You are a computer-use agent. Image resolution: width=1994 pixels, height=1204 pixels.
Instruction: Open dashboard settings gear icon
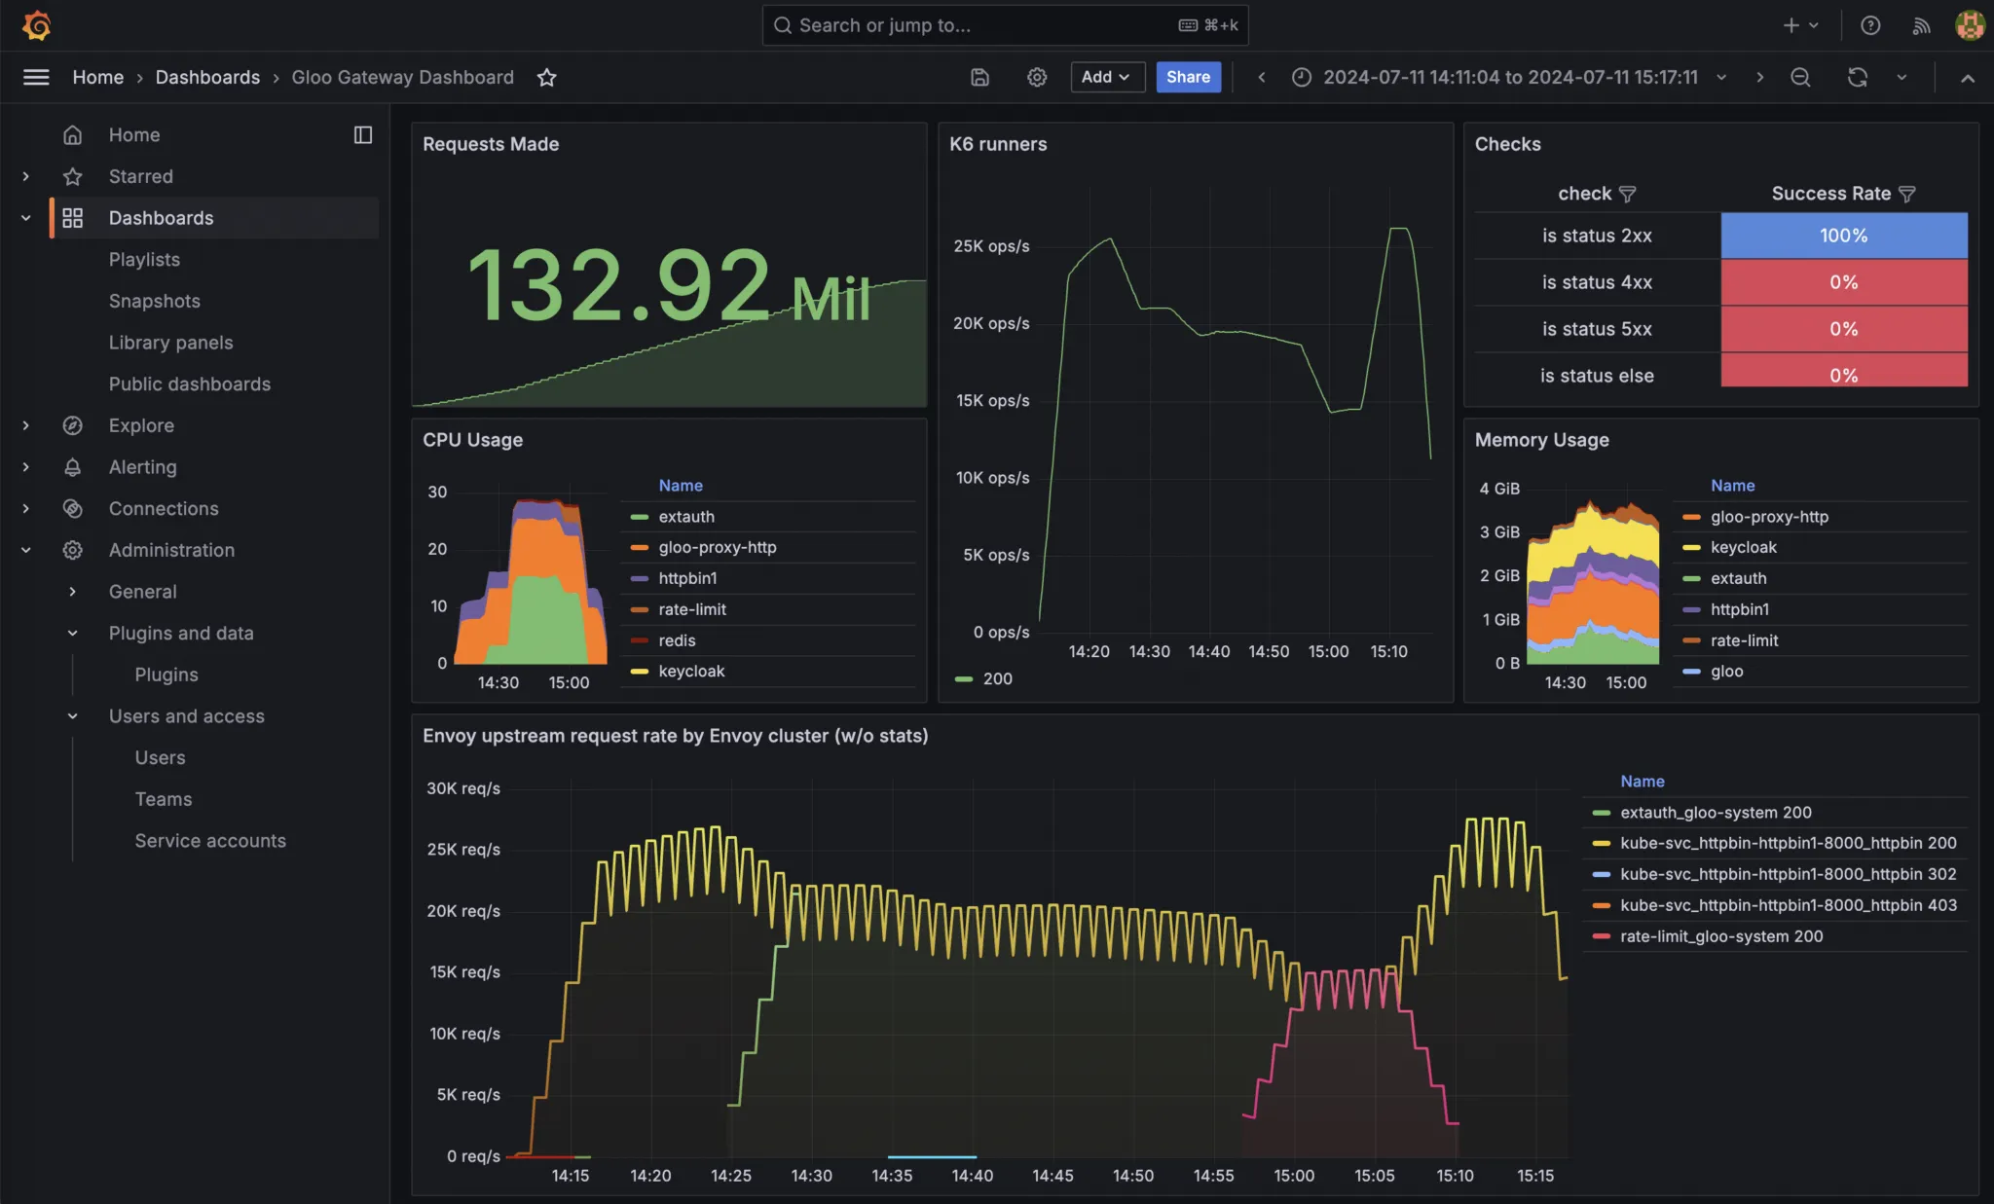click(x=1036, y=77)
